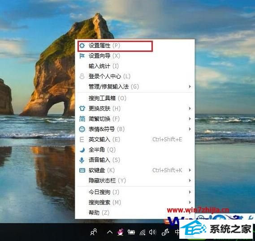Toggle 全半角 (Q) entry
This screenshot has height=241, width=255.
click(135, 150)
